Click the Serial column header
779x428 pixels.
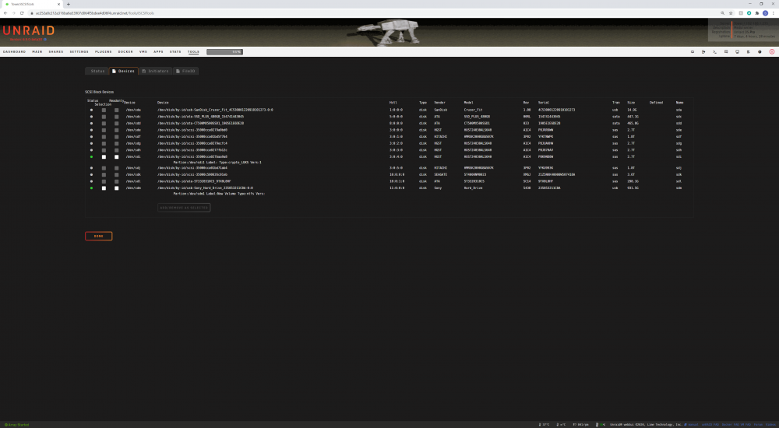tap(544, 102)
